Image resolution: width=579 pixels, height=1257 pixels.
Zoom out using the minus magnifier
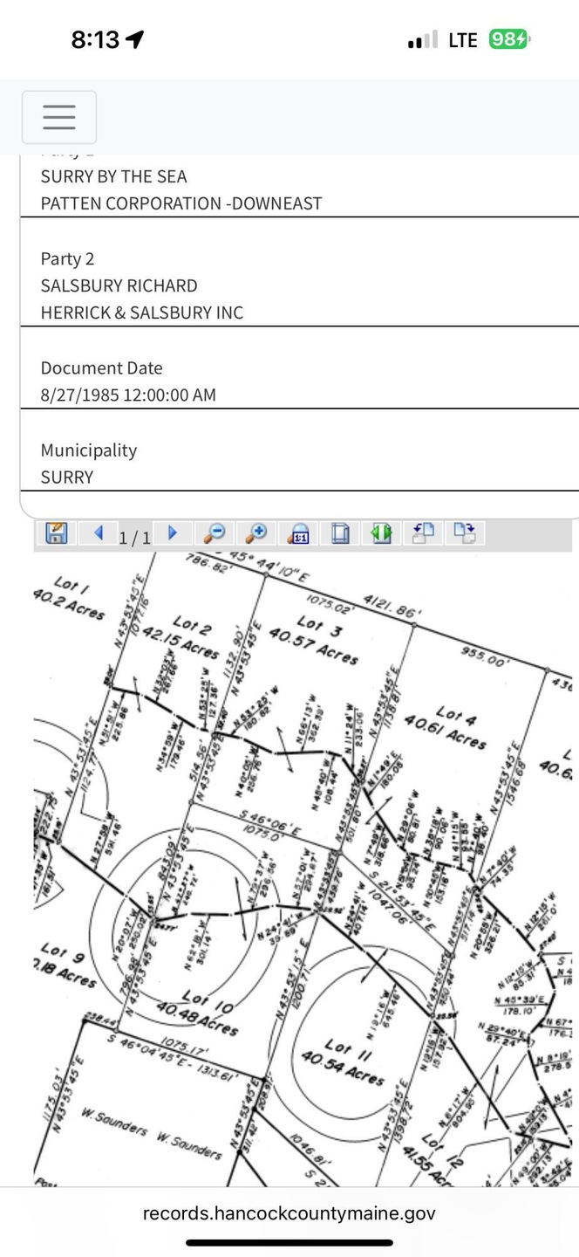[214, 532]
